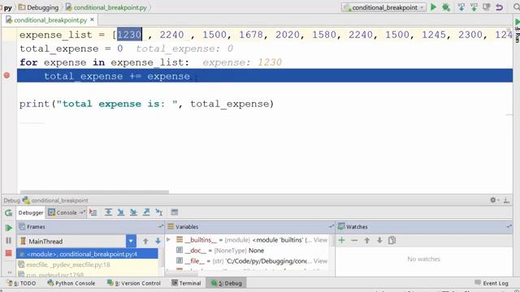Run conditional_breakpoint with the green play icon
Screen dimensions: 520x292
tap(433, 7)
